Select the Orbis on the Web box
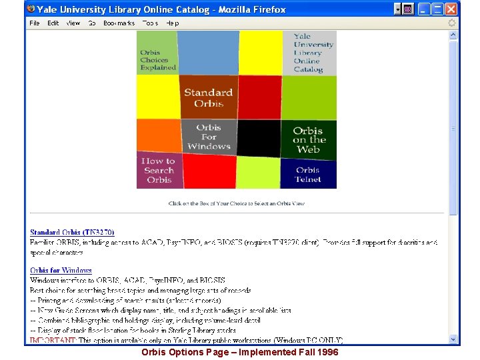 (308, 139)
